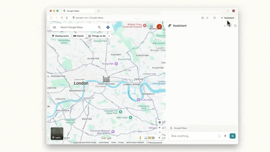Image resolution: width=270 pixels, height=152 pixels.
Task: Collapse the imagery strip chevron
Action: pyautogui.click(x=159, y=138)
